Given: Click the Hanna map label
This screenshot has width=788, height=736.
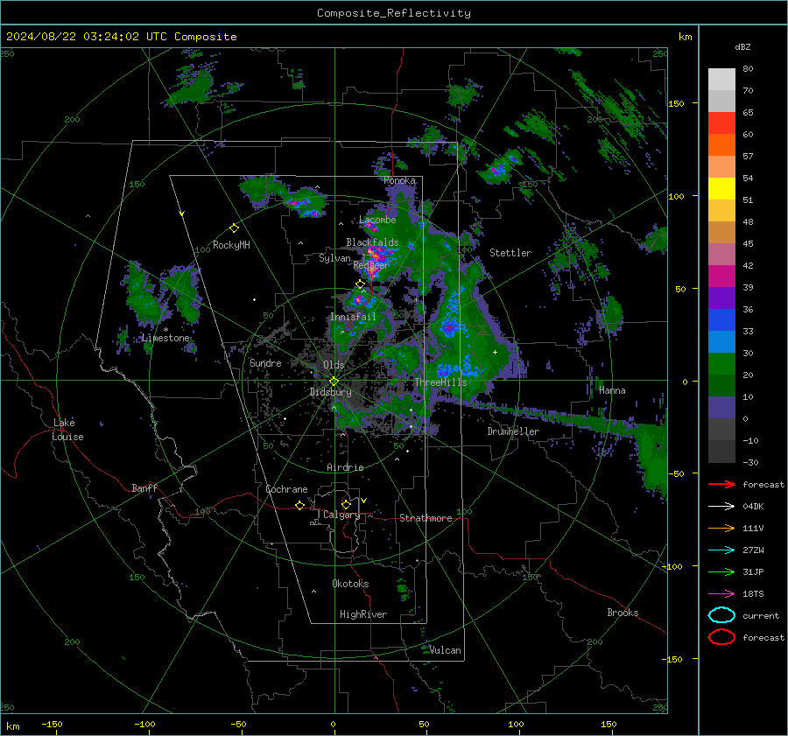Looking at the screenshot, I should click(x=612, y=390).
